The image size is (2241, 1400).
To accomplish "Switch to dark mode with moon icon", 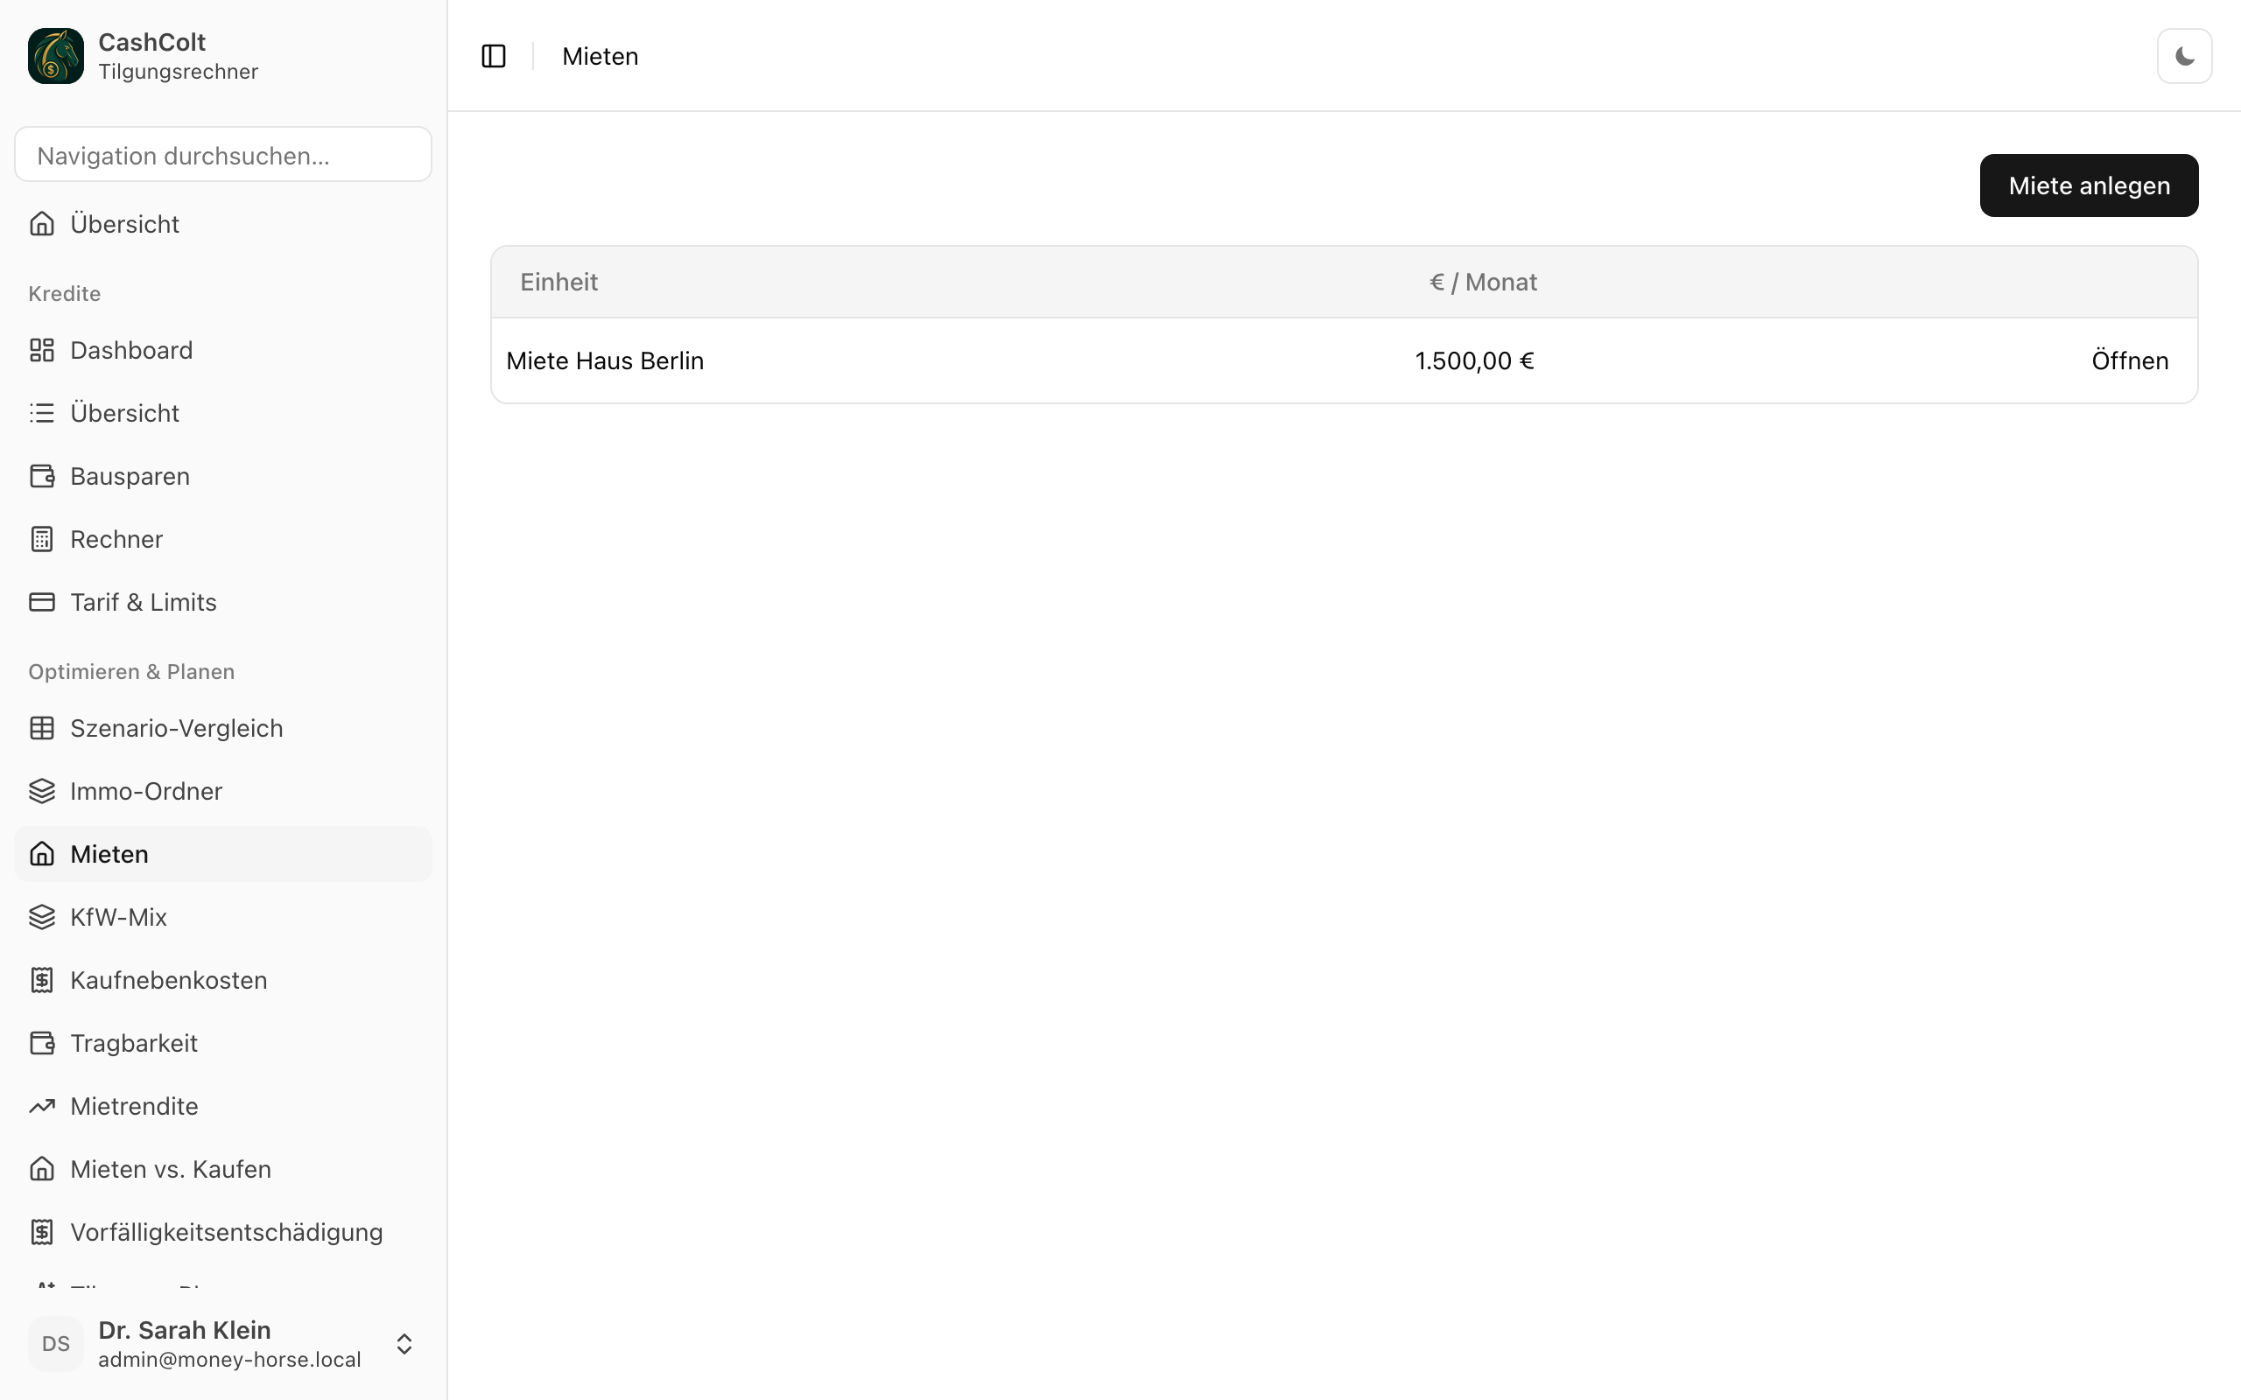I will (2184, 57).
